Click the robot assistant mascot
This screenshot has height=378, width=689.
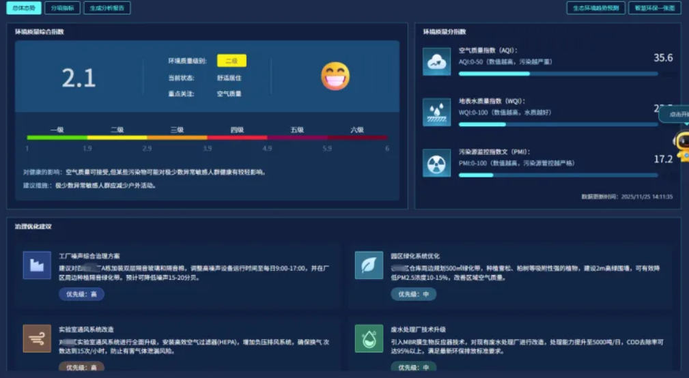pyautogui.click(x=680, y=145)
